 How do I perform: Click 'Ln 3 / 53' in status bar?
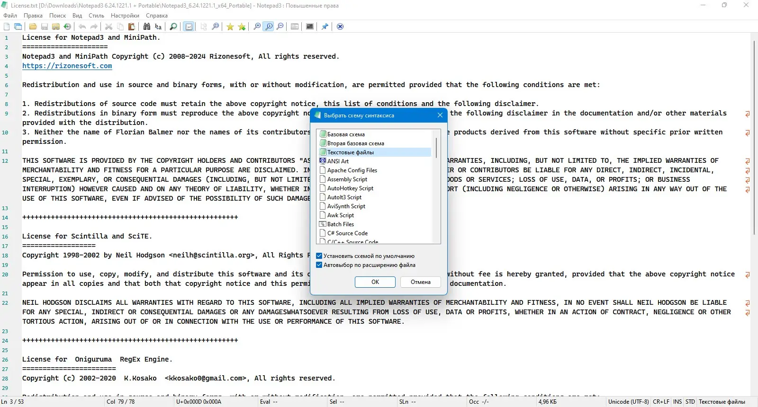click(x=12, y=402)
